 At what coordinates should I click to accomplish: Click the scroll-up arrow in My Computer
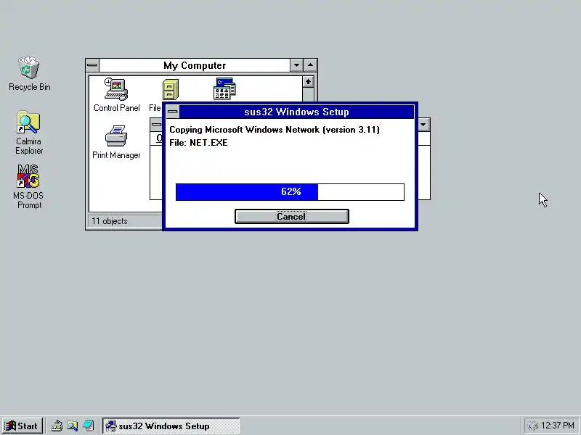click(x=308, y=82)
